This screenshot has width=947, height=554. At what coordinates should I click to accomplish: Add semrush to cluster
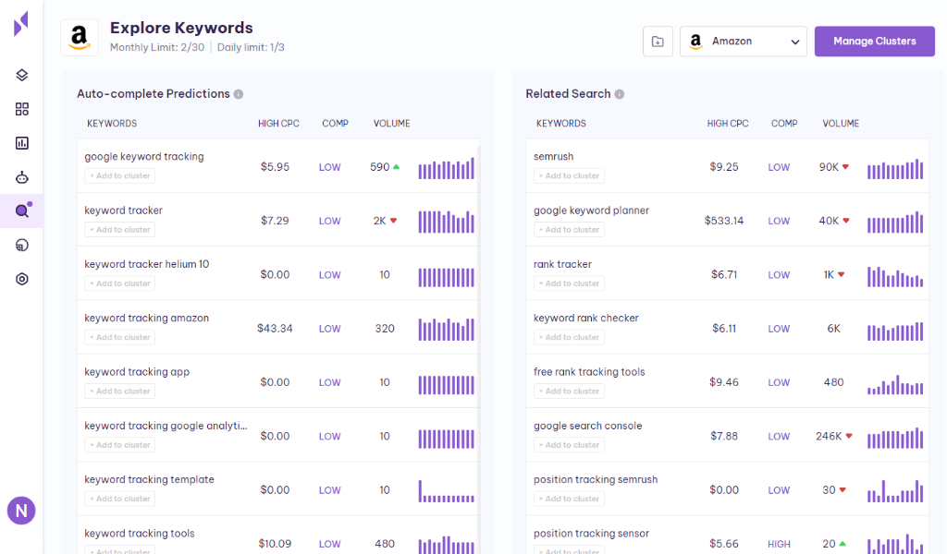click(x=569, y=176)
